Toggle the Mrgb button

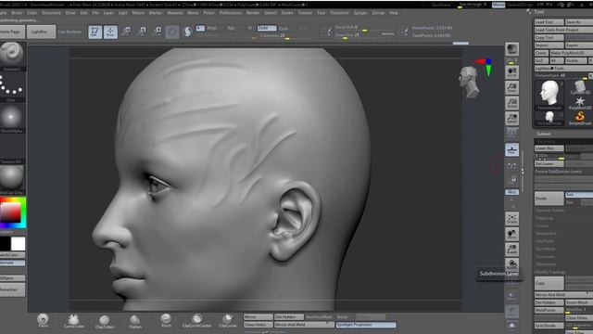[211, 28]
